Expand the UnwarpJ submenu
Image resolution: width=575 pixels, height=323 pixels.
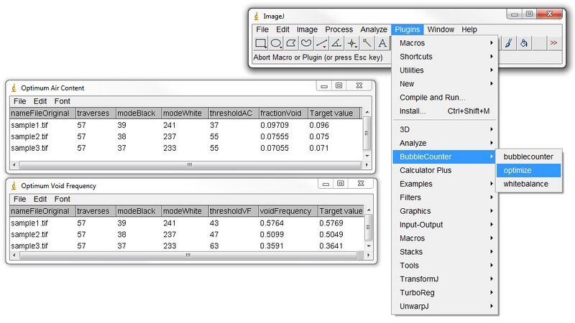(x=444, y=306)
